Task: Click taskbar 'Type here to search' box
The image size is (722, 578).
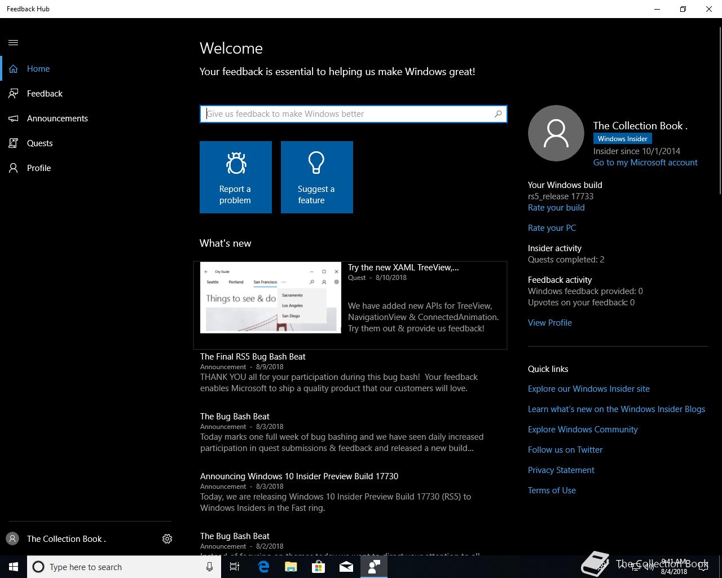Action: (x=124, y=567)
